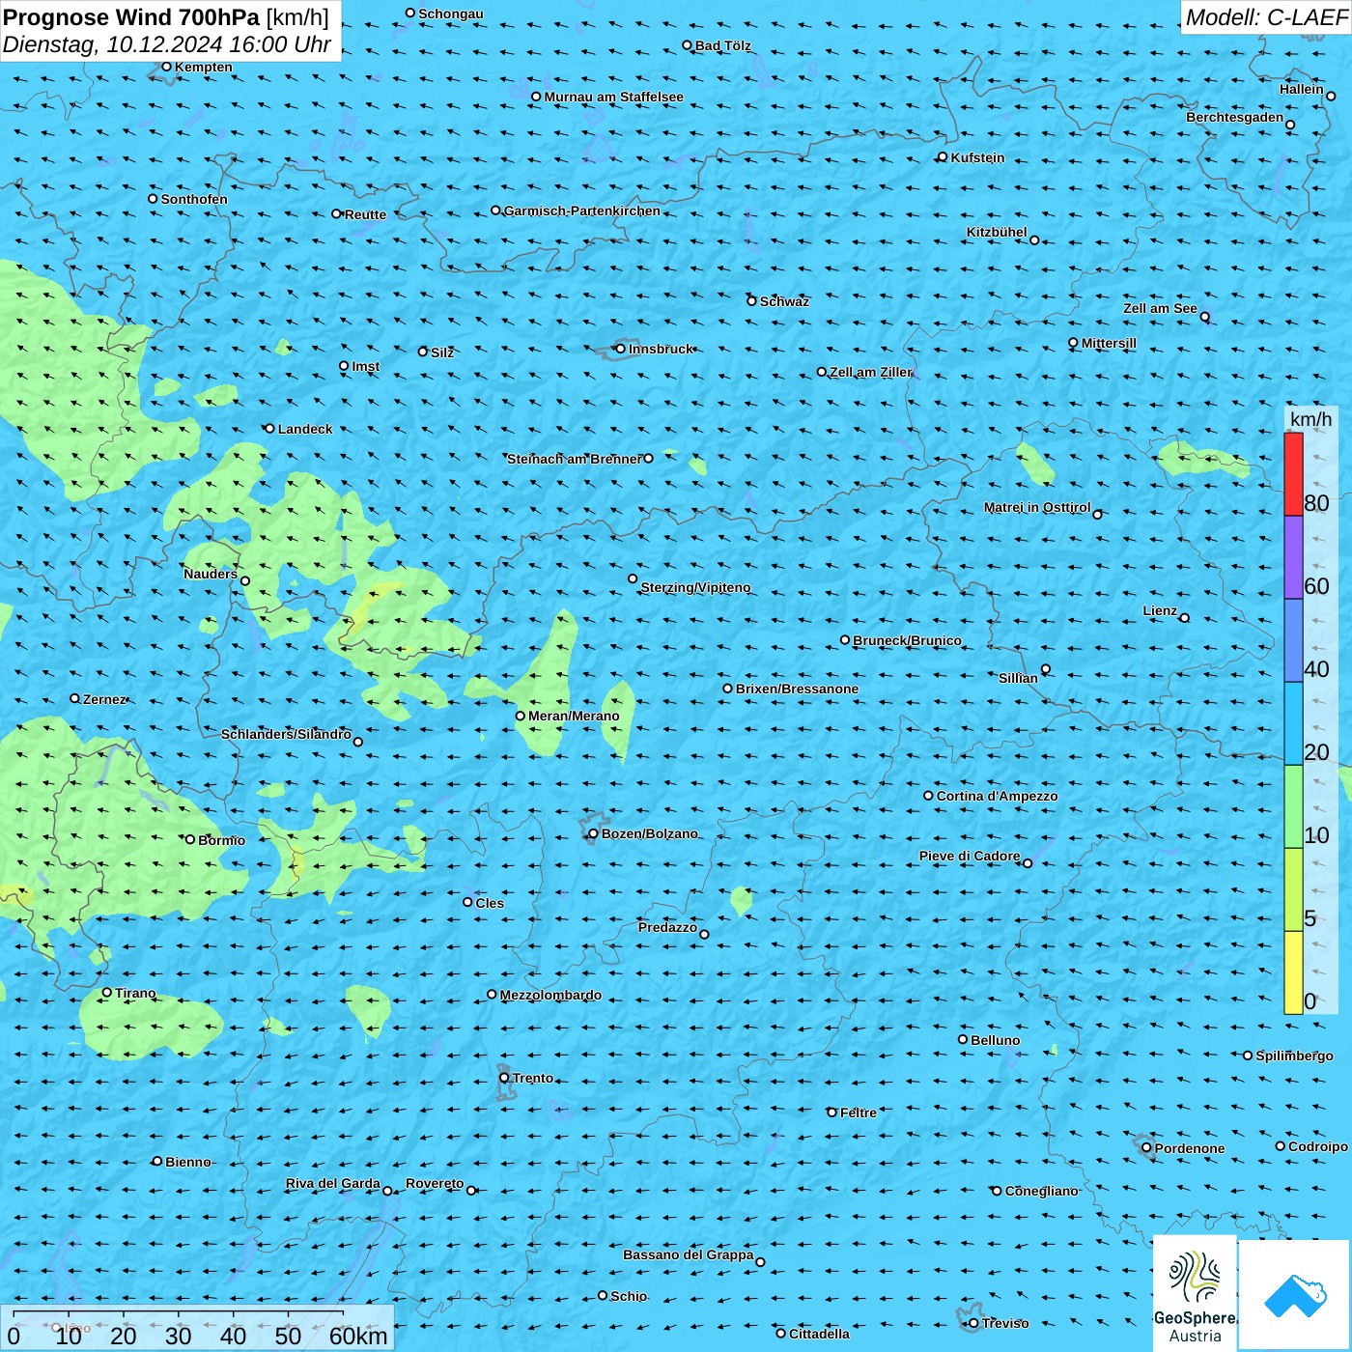This screenshot has height=1352, width=1352.
Task: Click Lienz on the map
Action: click(x=1160, y=610)
